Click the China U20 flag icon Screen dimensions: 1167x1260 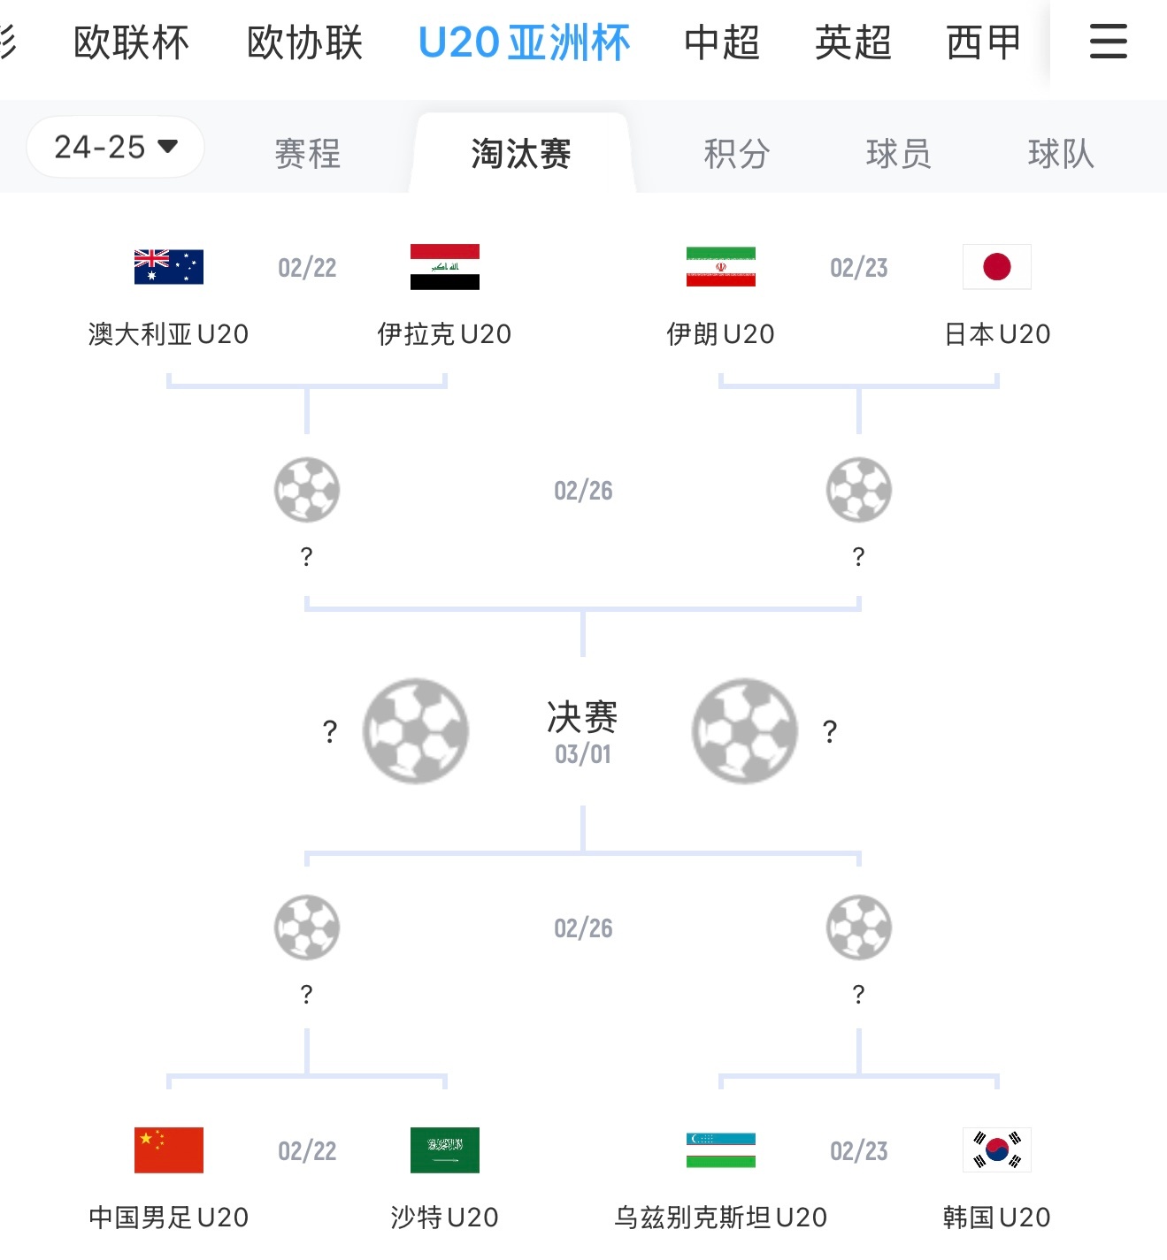(x=168, y=1150)
